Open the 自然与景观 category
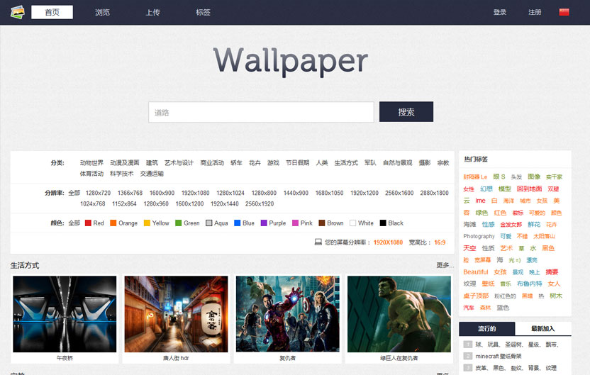This screenshot has height=375, width=590. tap(398, 163)
